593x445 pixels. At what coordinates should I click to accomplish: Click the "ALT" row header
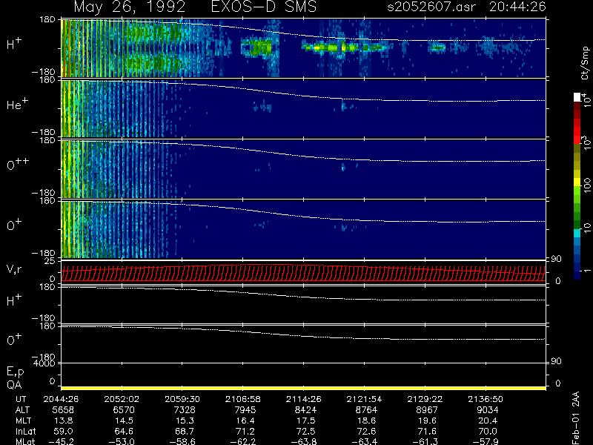pos(22,410)
